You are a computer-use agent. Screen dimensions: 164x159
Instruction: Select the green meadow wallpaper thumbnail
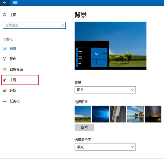point(83,114)
